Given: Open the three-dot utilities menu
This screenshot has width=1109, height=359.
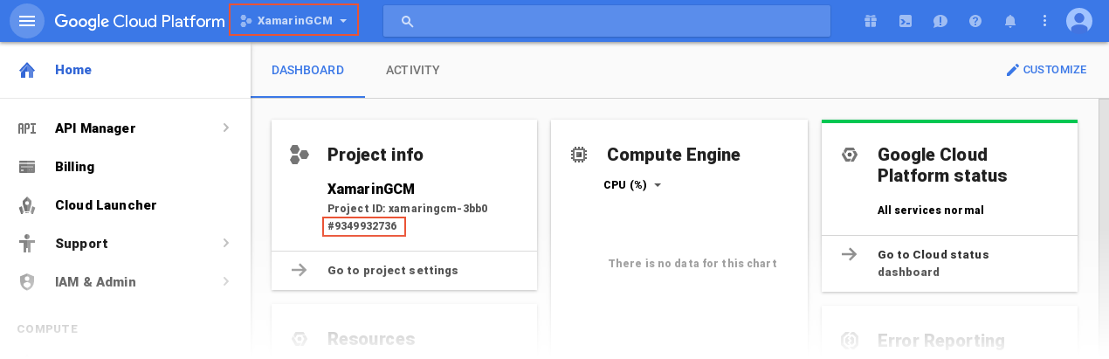Looking at the screenshot, I should (x=1045, y=21).
